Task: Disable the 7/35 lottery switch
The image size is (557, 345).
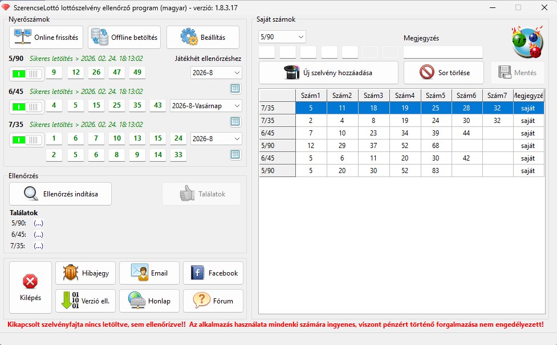Action: (x=27, y=139)
